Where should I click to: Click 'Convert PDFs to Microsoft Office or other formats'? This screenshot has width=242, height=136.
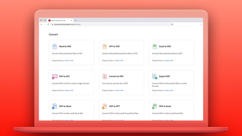coord(169,85)
